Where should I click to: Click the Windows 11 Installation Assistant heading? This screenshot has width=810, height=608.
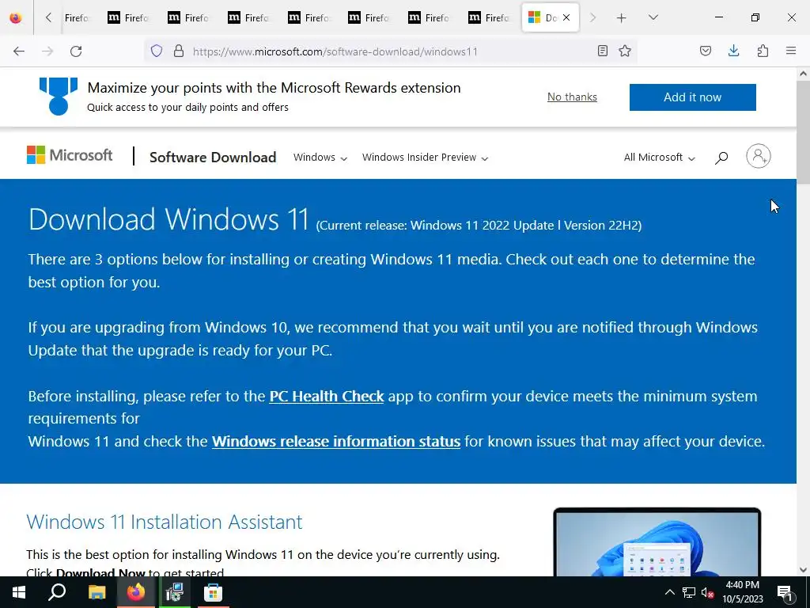[x=165, y=522]
